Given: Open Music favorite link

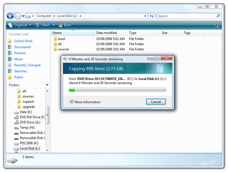Looking at the screenshot, I should pyautogui.click(x=18, y=59).
